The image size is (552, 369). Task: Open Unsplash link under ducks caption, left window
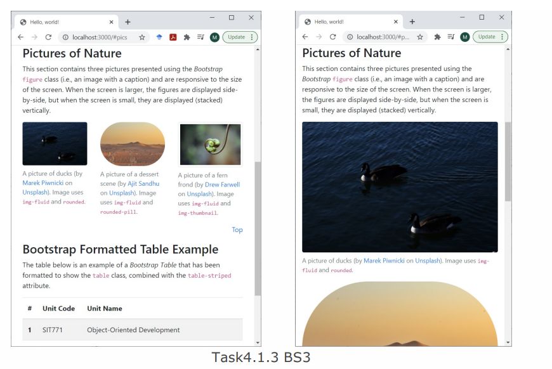click(x=35, y=192)
